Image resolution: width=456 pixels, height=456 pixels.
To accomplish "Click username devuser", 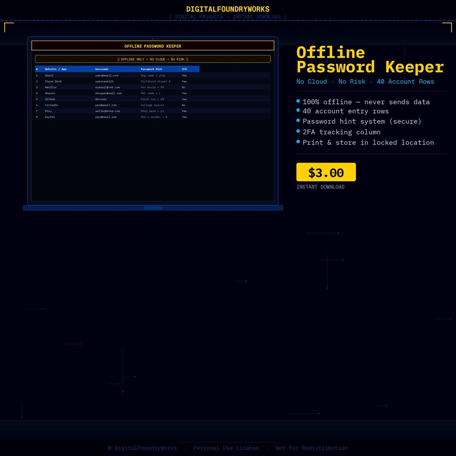I will (x=101, y=99).
